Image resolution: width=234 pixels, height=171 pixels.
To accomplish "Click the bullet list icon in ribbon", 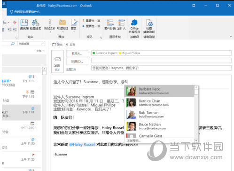I will (5, 23).
